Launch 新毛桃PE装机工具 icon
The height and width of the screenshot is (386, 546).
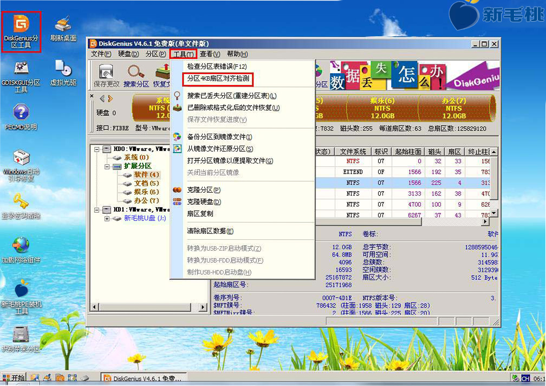21,297
